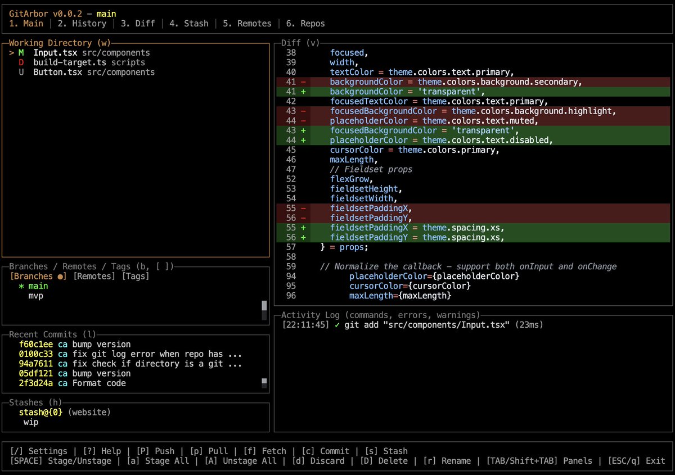Select the mvp branch
This screenshot has width=675, height=475.
coord(36,296)
